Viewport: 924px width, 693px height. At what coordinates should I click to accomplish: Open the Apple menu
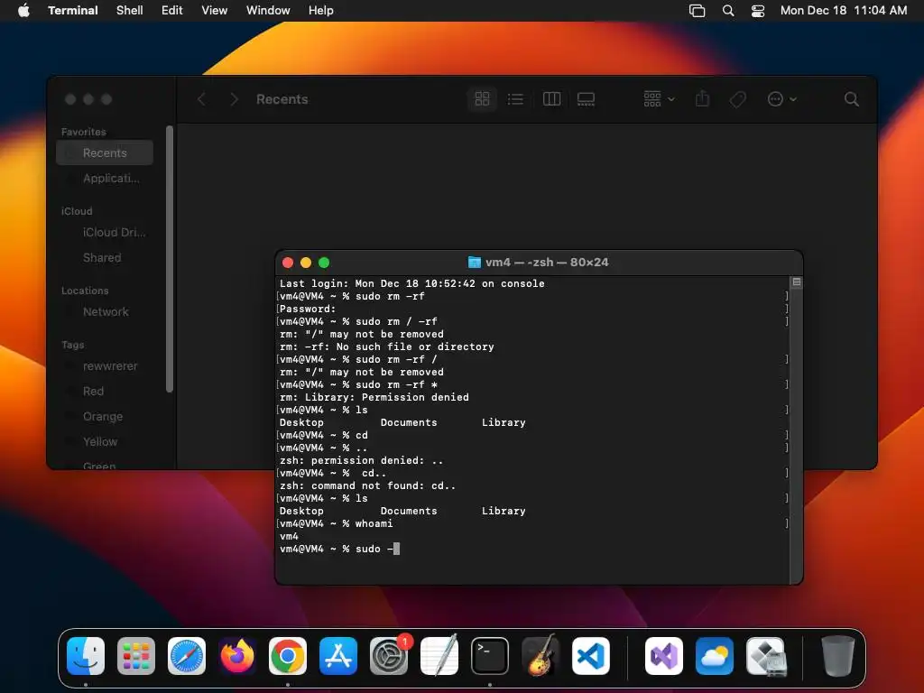click(x=23, y=11)
